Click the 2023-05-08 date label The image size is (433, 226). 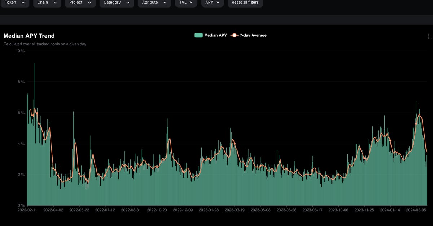click(261, 210)
